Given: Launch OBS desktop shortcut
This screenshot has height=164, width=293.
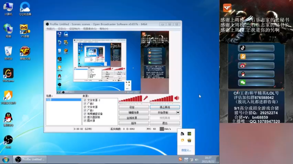Looking at the screenshot, I should click(x=8, y=142).
